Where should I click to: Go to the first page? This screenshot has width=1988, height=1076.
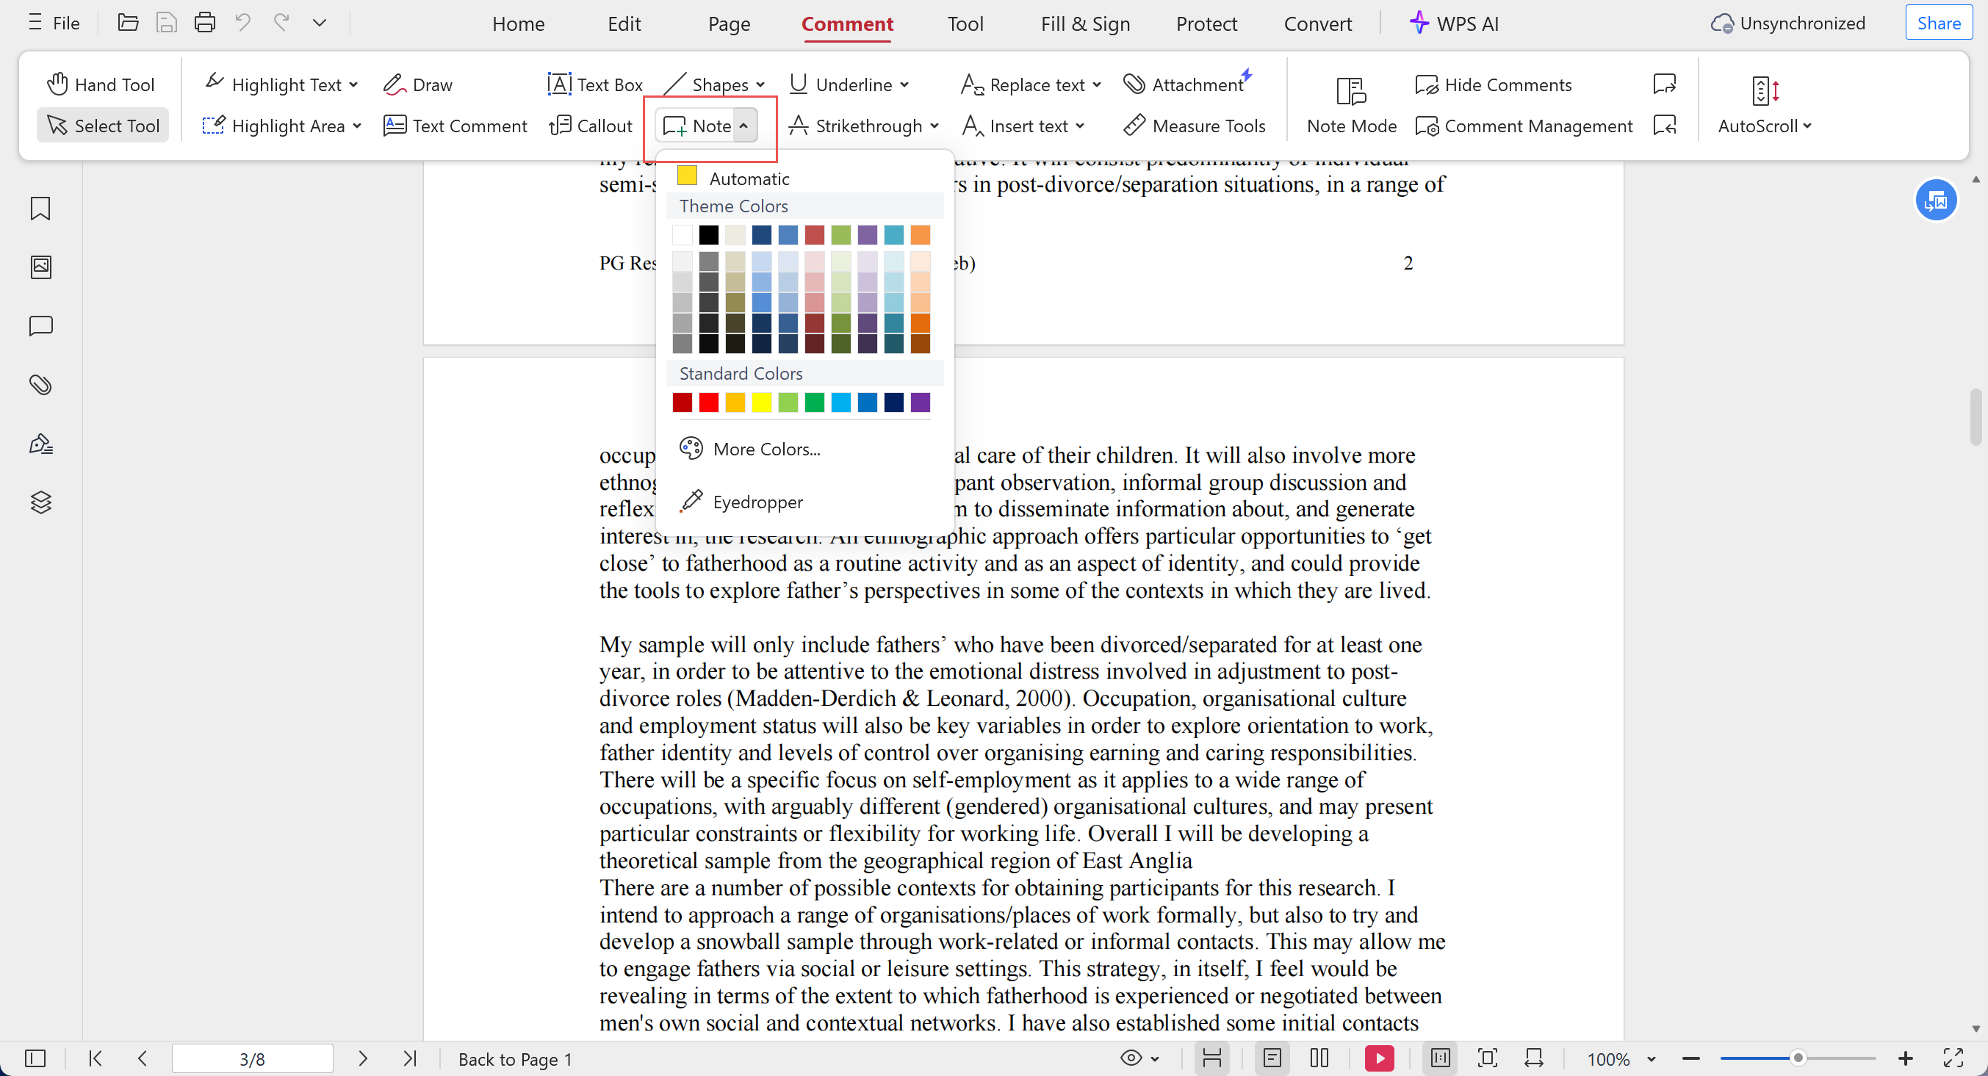click(95, 1058)
